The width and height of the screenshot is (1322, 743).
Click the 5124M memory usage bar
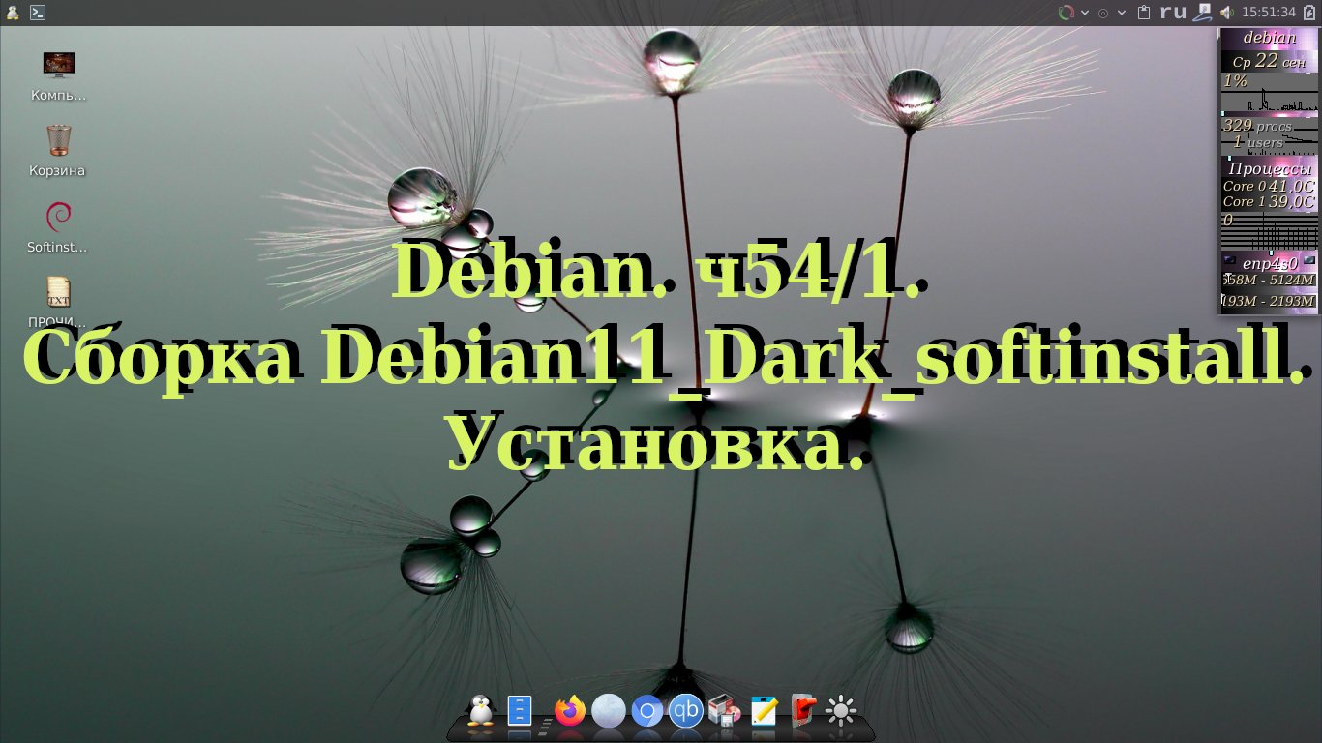[x=1269, y=281]
